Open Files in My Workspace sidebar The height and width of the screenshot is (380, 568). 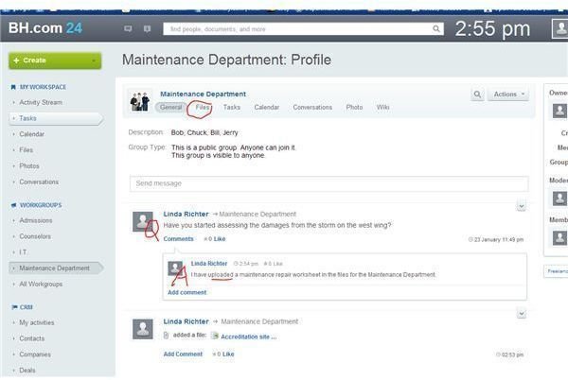(x=27, y=150)
